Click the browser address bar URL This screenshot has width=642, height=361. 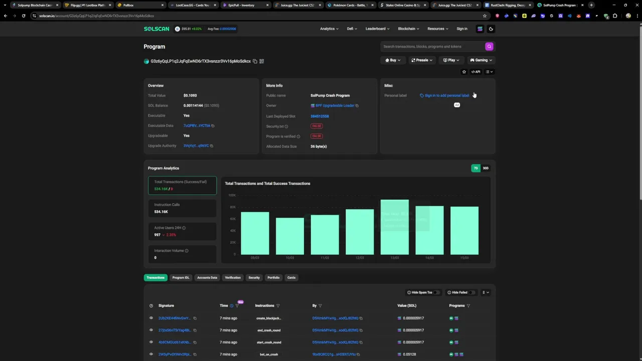pyautogui.click(x=96, y=16)
